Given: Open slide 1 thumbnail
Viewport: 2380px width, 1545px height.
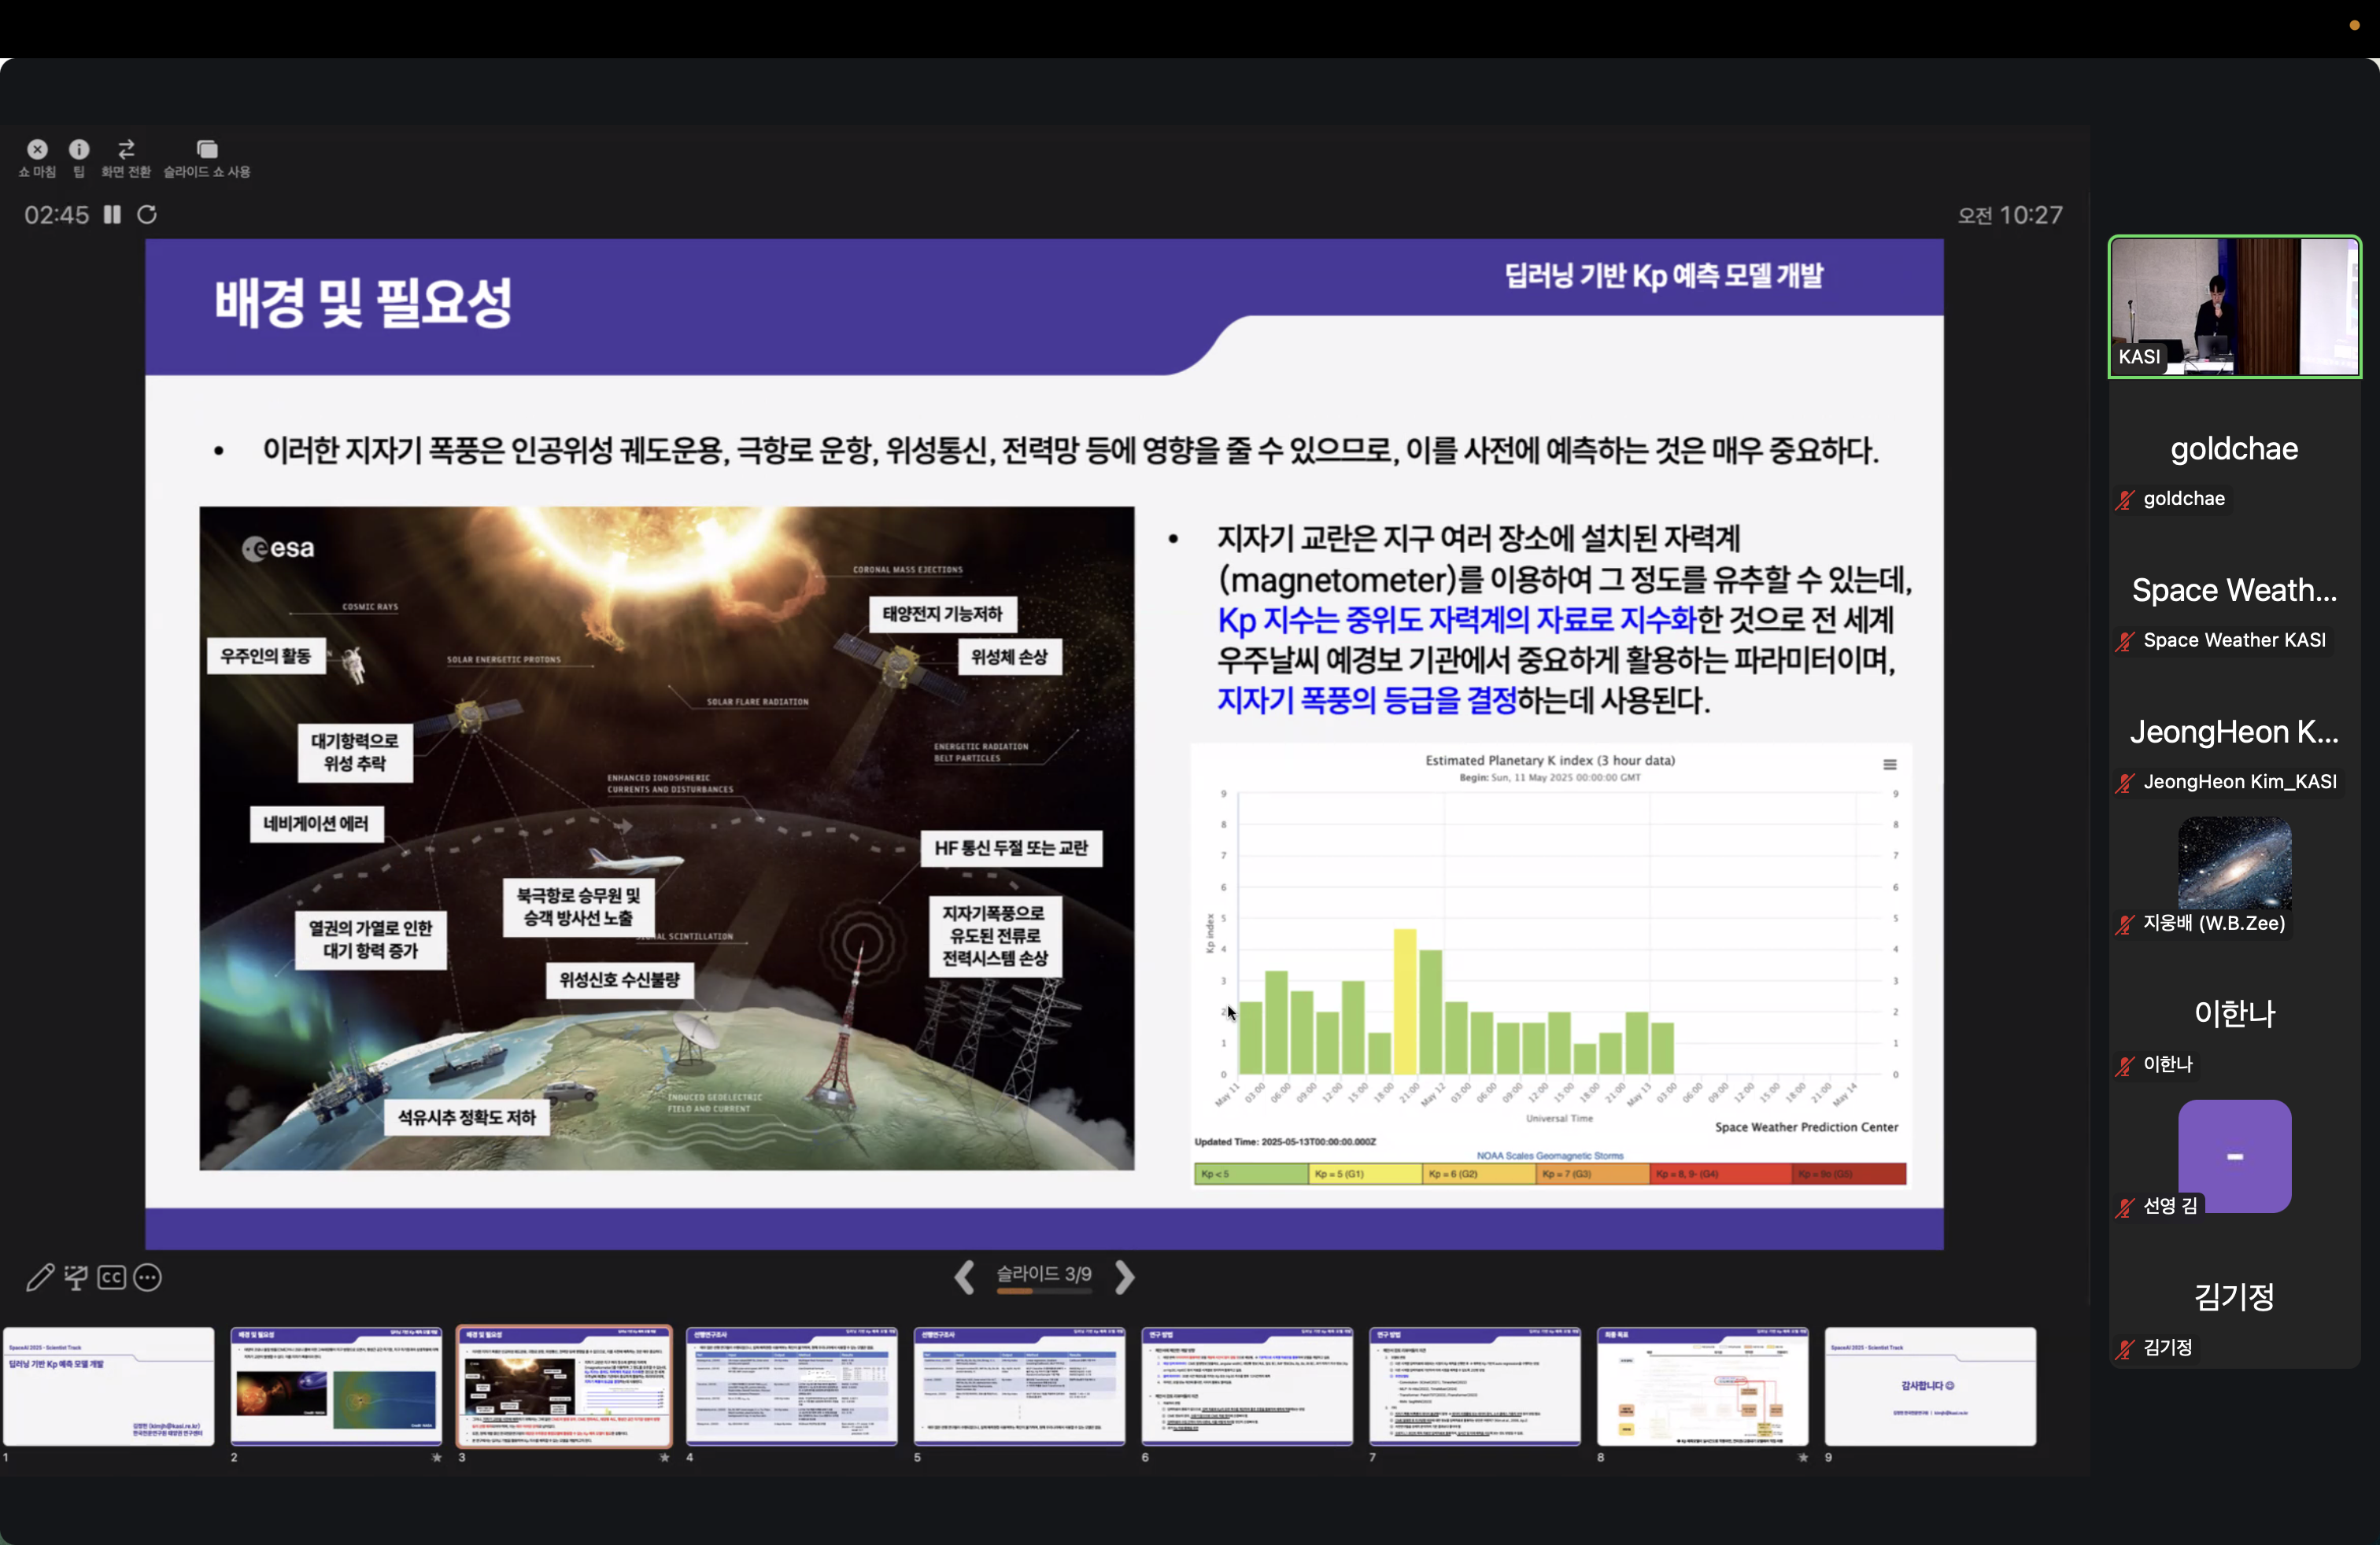Looking at the screenshot, I should tap(109, 1386).
